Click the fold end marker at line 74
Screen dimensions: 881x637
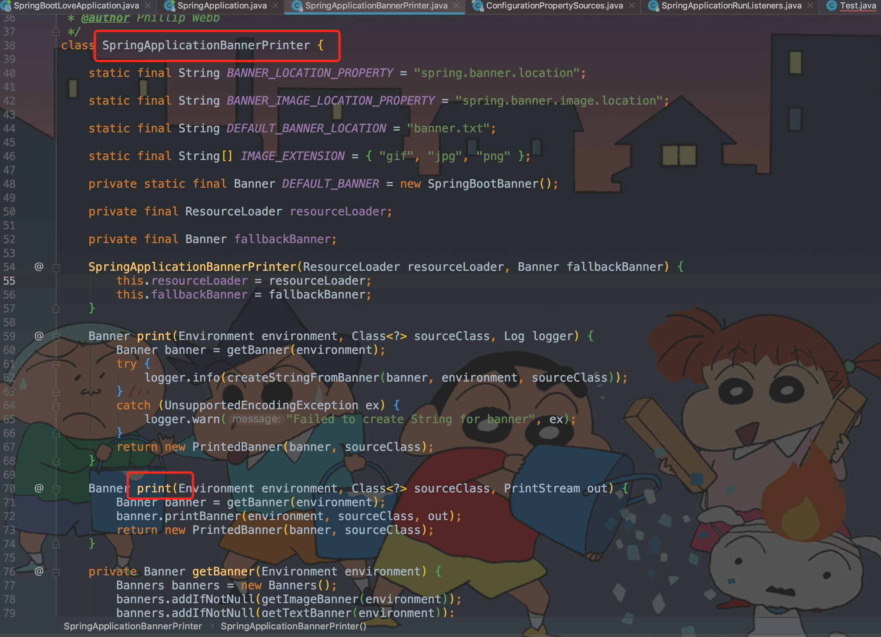click(56, 544)
